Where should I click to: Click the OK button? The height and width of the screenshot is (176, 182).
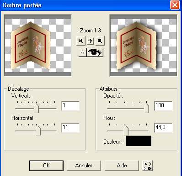46,166
